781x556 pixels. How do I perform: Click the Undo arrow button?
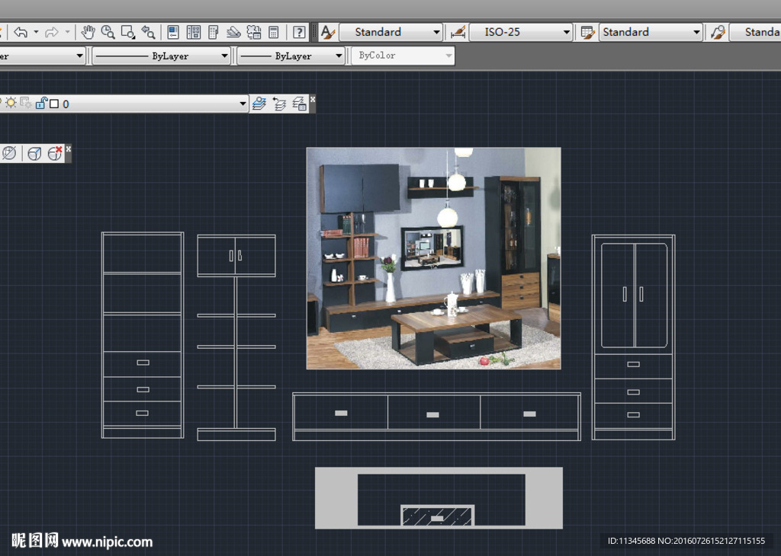[20, 32]
